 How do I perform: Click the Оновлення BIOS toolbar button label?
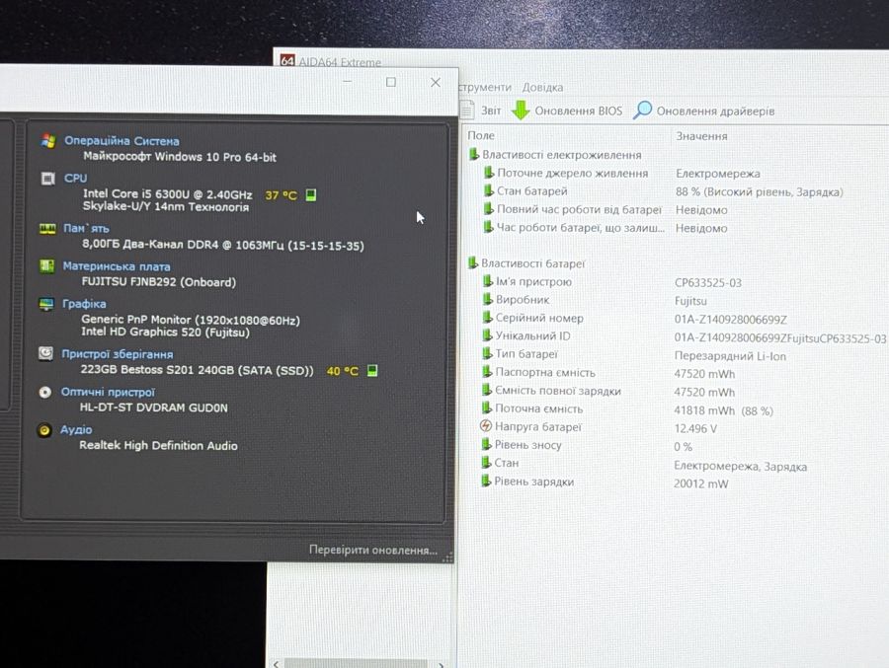[578, 111]
